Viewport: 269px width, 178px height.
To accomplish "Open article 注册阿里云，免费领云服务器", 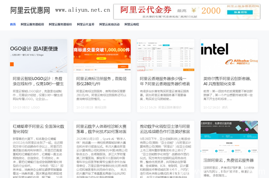I will tap(229, 161).
